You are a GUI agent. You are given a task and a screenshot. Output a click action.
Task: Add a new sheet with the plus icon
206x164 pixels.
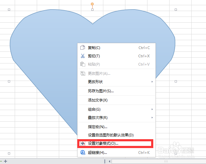click(x=6, y=161)
